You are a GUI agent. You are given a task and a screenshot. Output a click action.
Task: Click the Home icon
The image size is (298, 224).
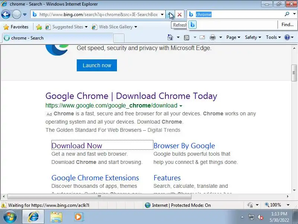170,37
